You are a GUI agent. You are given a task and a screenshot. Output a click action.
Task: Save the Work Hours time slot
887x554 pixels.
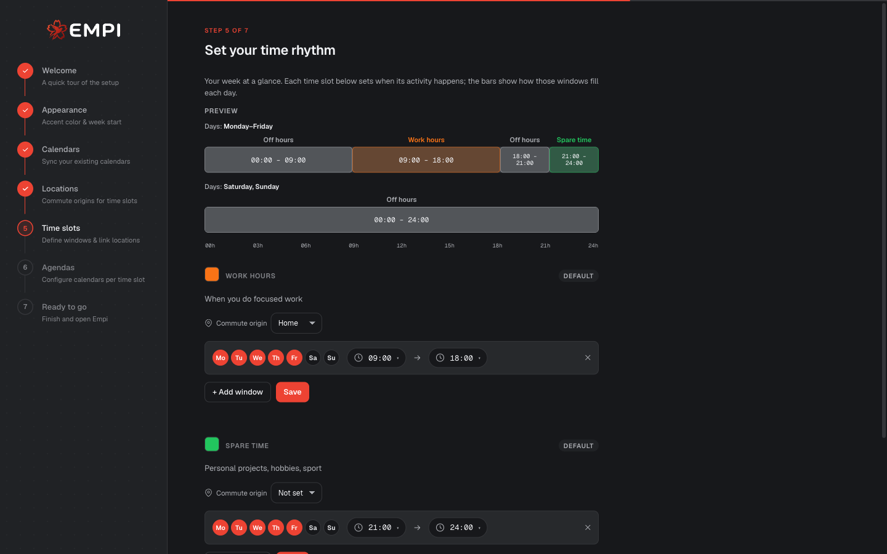coord(293,392)
